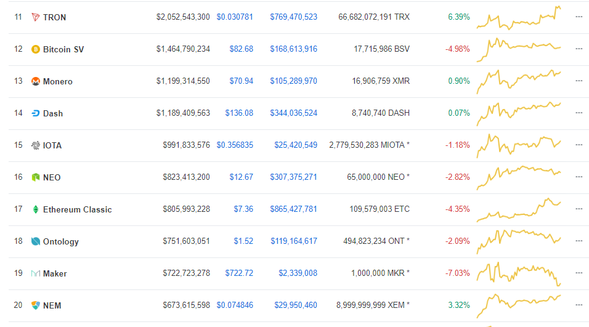Image resolution: width=589 pixels, height=327 pixels.
Task: Click IOTA volume $25,420,549
Action: pyautogui.click(x=296, y=145)
